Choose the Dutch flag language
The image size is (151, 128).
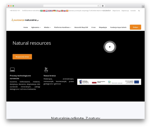(x=47, y=11)
